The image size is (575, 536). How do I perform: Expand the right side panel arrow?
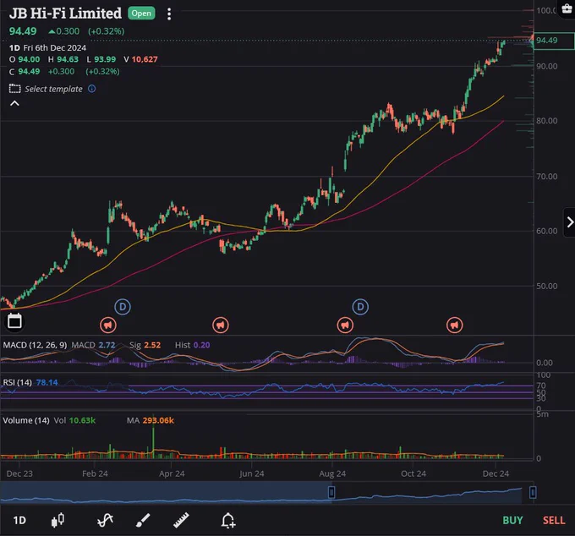[569, 222]
